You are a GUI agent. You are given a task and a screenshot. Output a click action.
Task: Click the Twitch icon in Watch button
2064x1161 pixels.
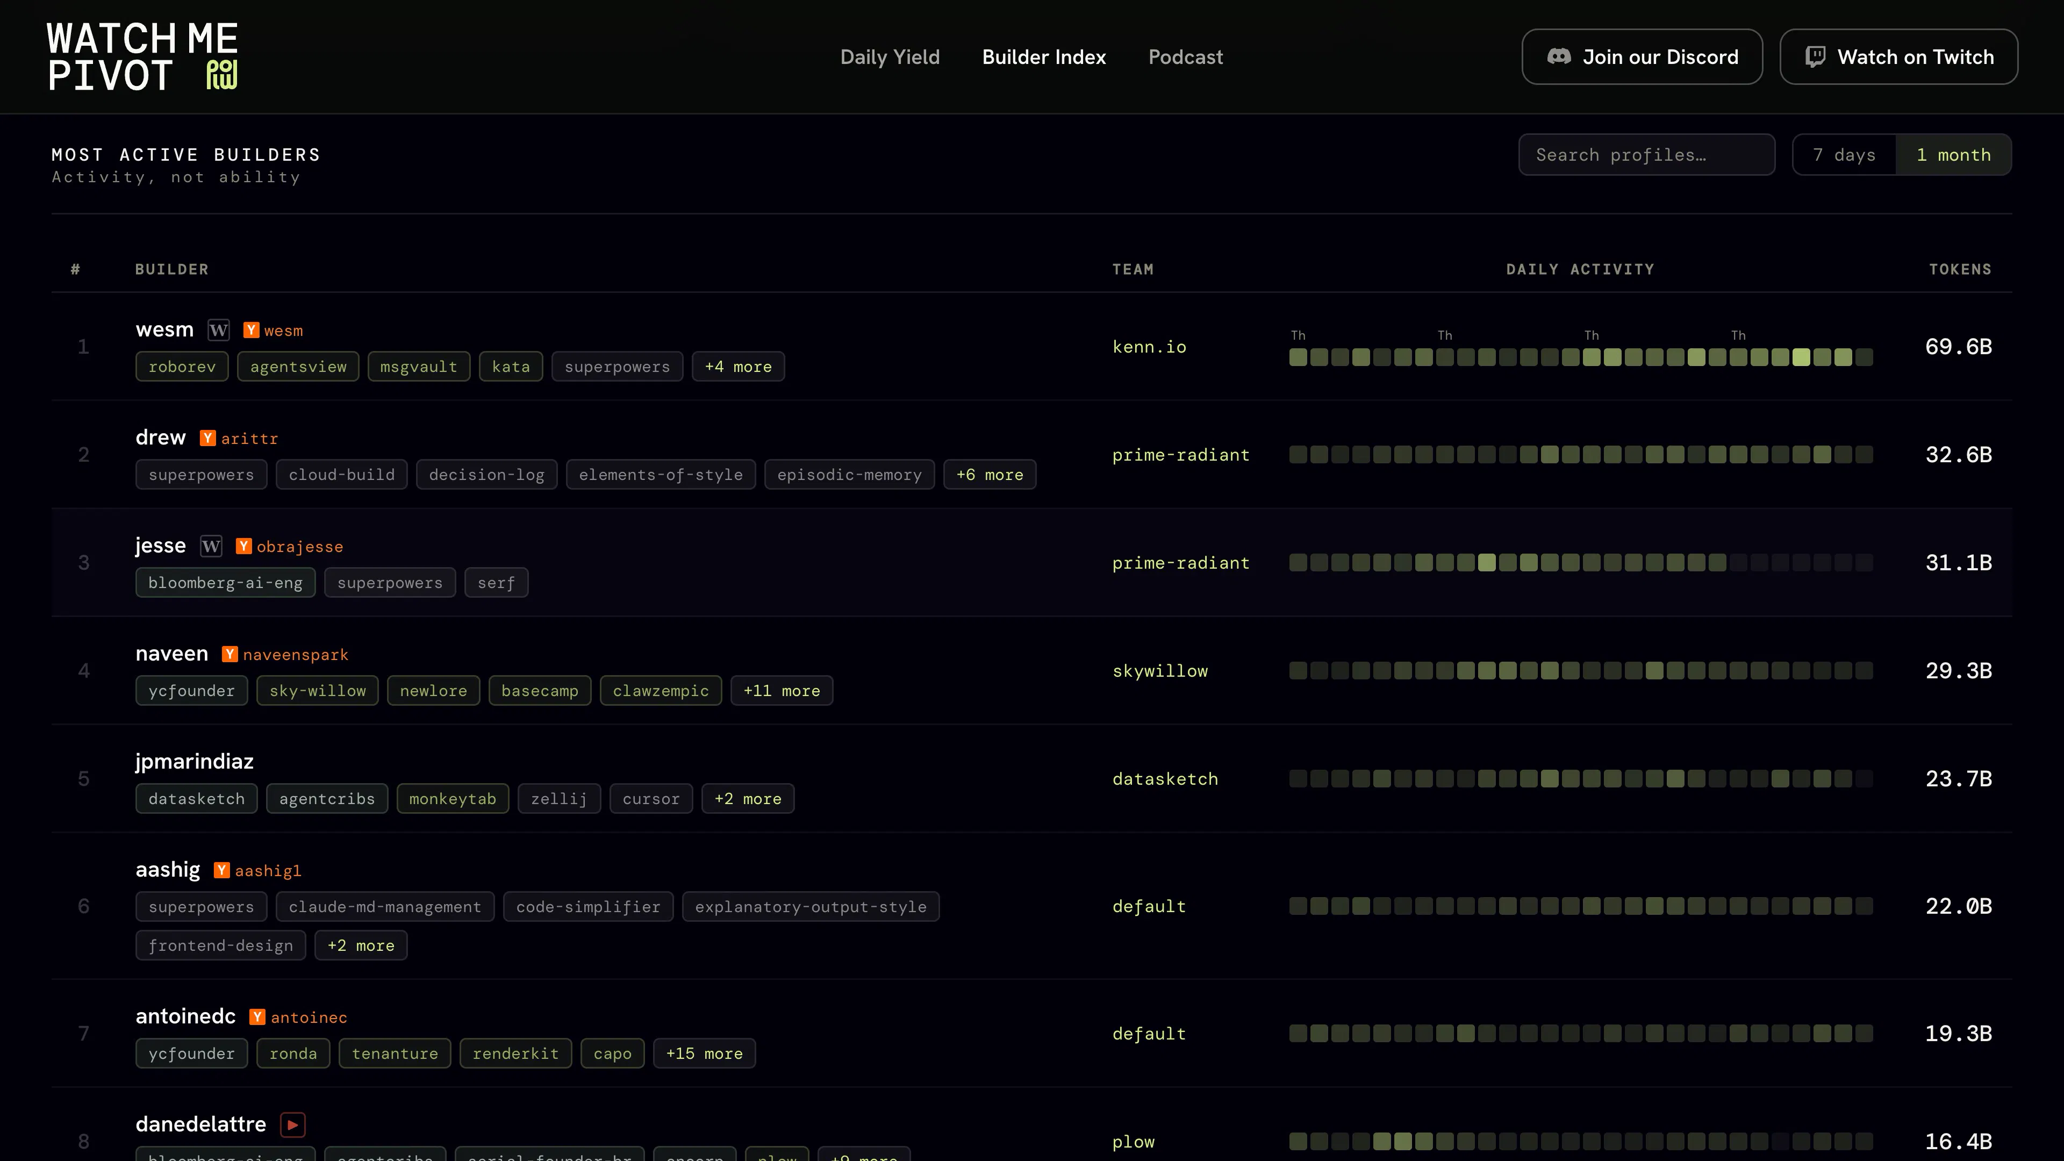[1815, 57]
